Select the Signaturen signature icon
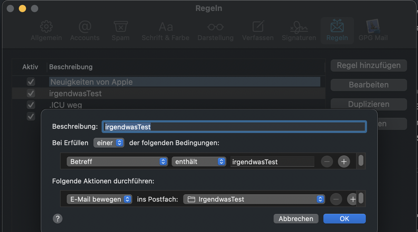Image resolution: width=418 pixels, height=232 pixels. (299, 27)
